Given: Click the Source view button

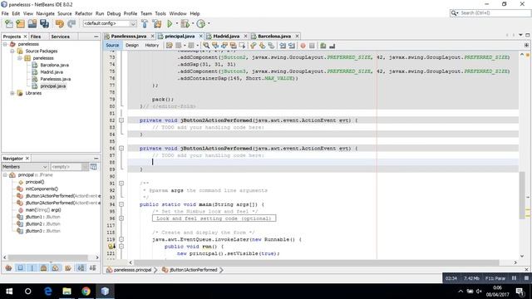Looking at the screenshot, I should click(x=112, y=46).
